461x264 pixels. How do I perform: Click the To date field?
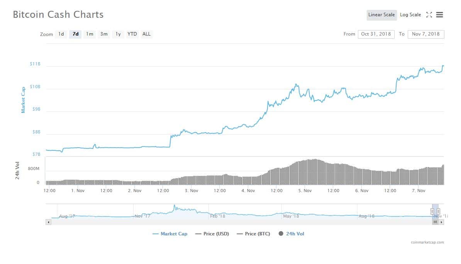pos(425,34)
